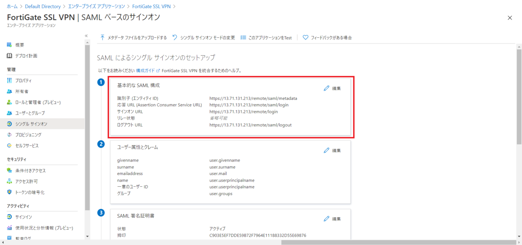Click the 所有者 people icon
522x245 pixels.
(9, 92)
